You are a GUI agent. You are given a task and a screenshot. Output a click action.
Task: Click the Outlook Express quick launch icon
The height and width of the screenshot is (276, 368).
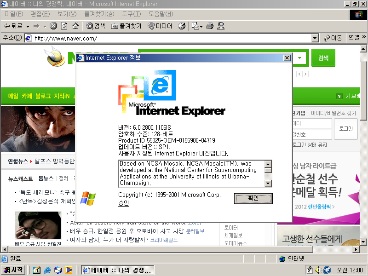click(x=58, y=270)
